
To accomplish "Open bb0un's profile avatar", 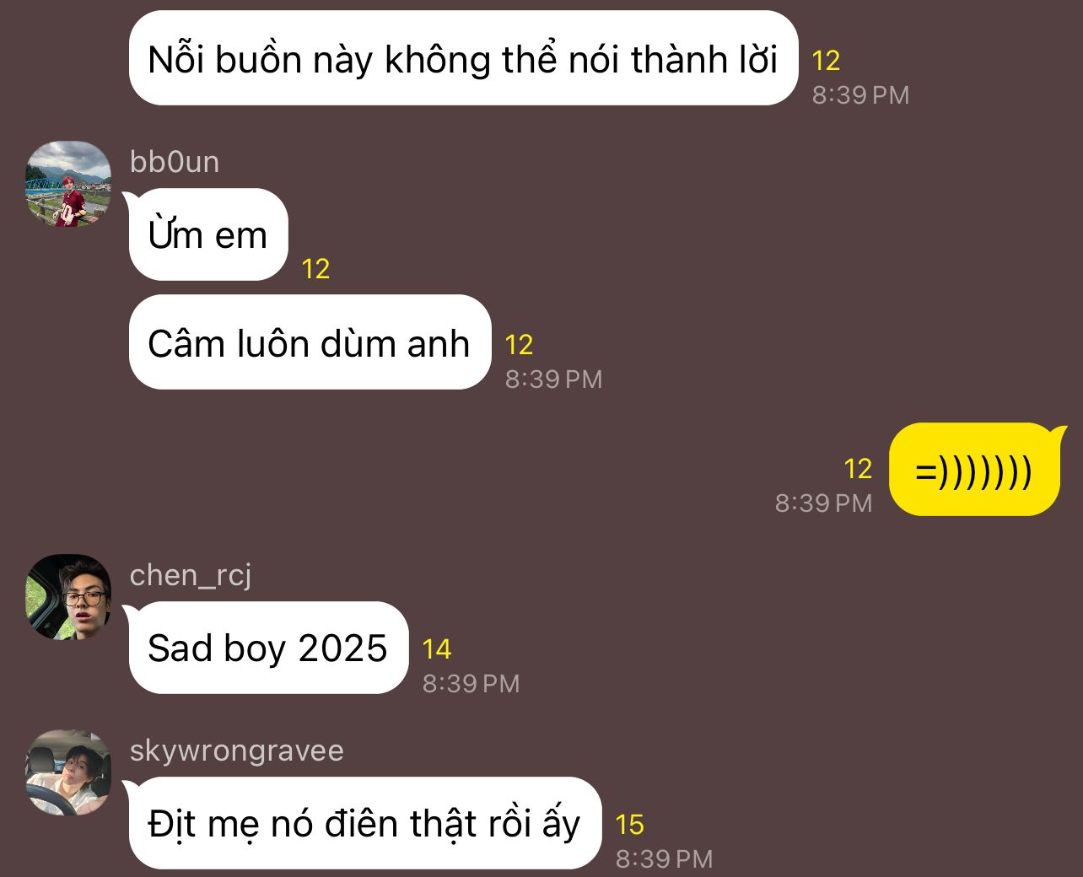I will [x=67, y=184].
